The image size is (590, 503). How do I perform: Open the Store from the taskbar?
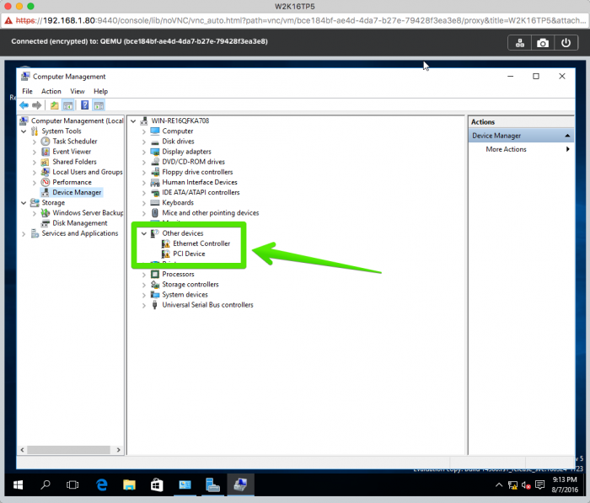point(157,485)
